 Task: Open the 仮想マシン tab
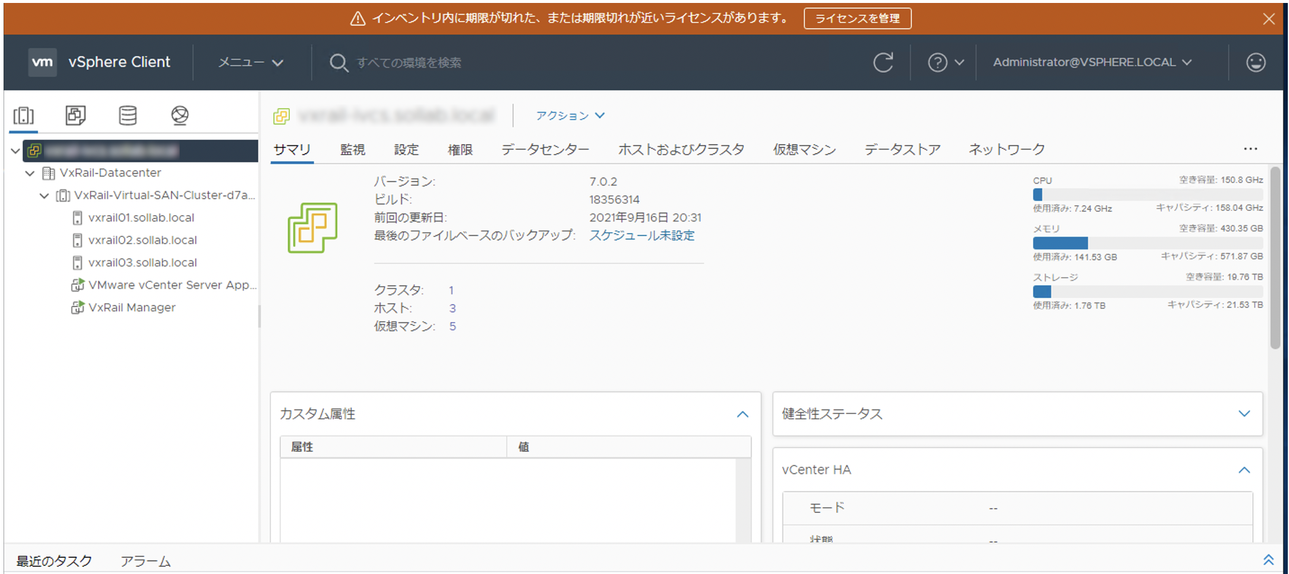[x=803, y=149]
